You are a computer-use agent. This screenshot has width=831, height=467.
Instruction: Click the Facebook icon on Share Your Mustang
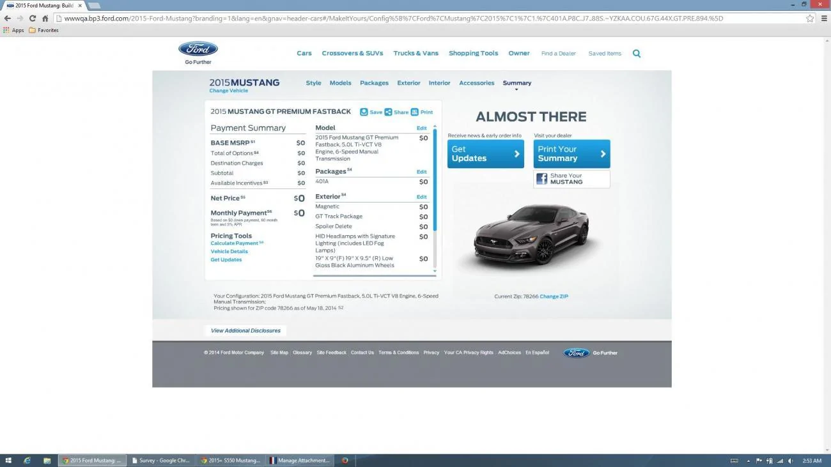click(x=541, y=179)
